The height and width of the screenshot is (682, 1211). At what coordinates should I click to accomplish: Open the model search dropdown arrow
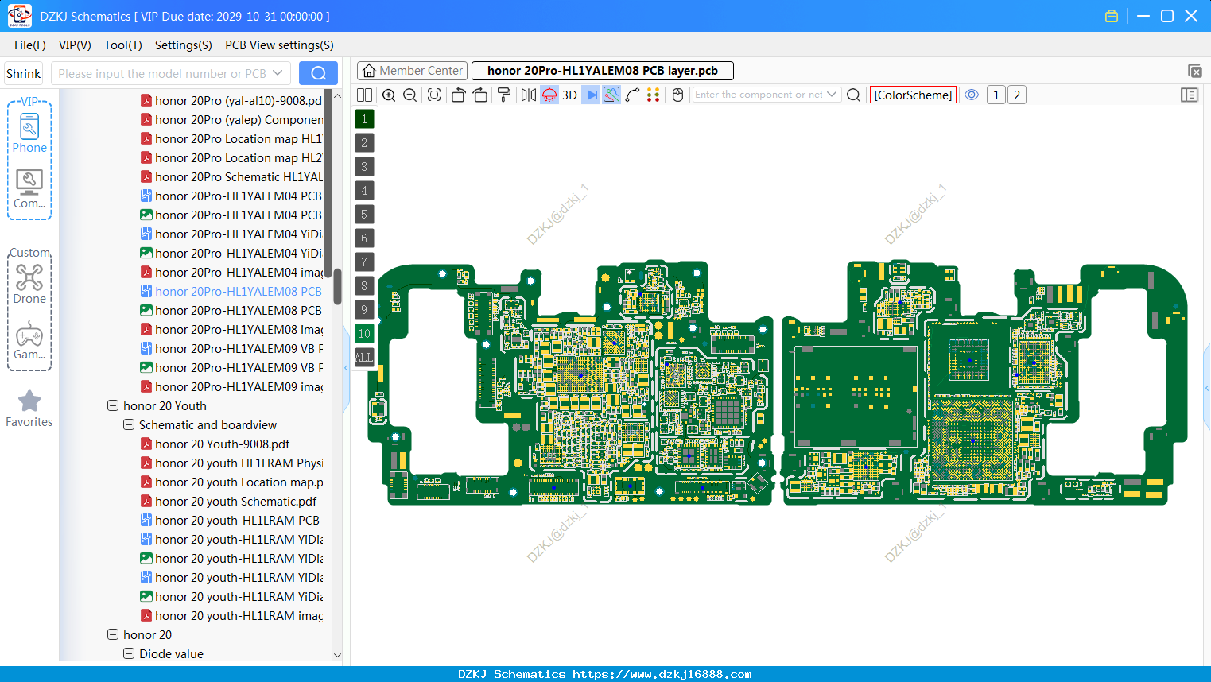pyautogui.click(x=278, y=73)
